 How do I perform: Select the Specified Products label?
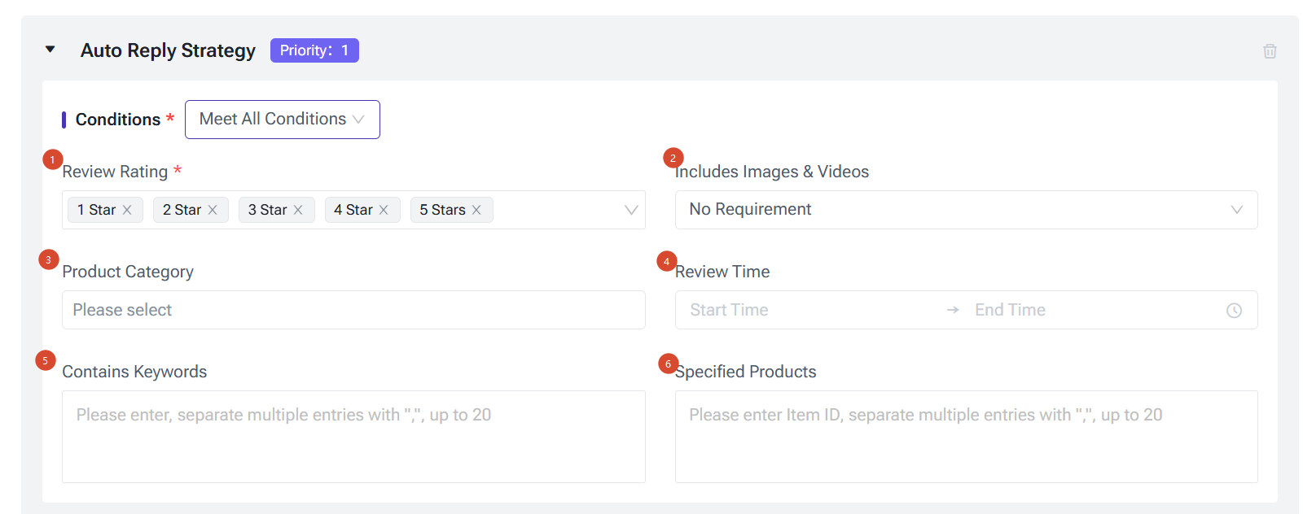pos(745,372)
